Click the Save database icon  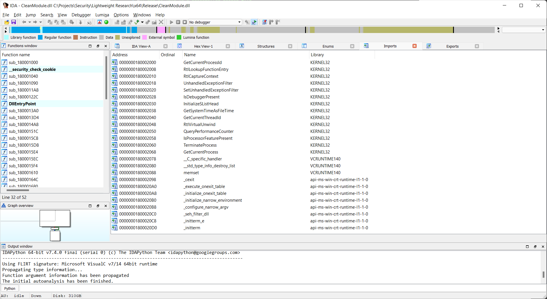(x=14, y=22)
